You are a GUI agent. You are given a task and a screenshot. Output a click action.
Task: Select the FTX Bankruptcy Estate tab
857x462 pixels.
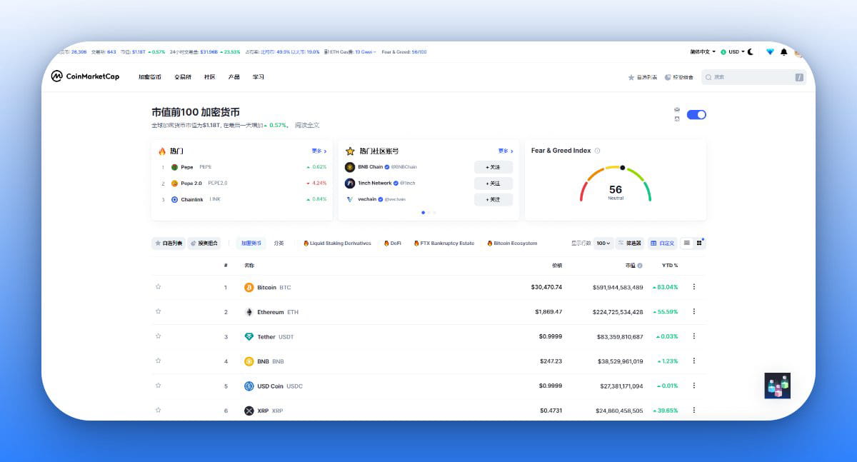coord(443,243)
